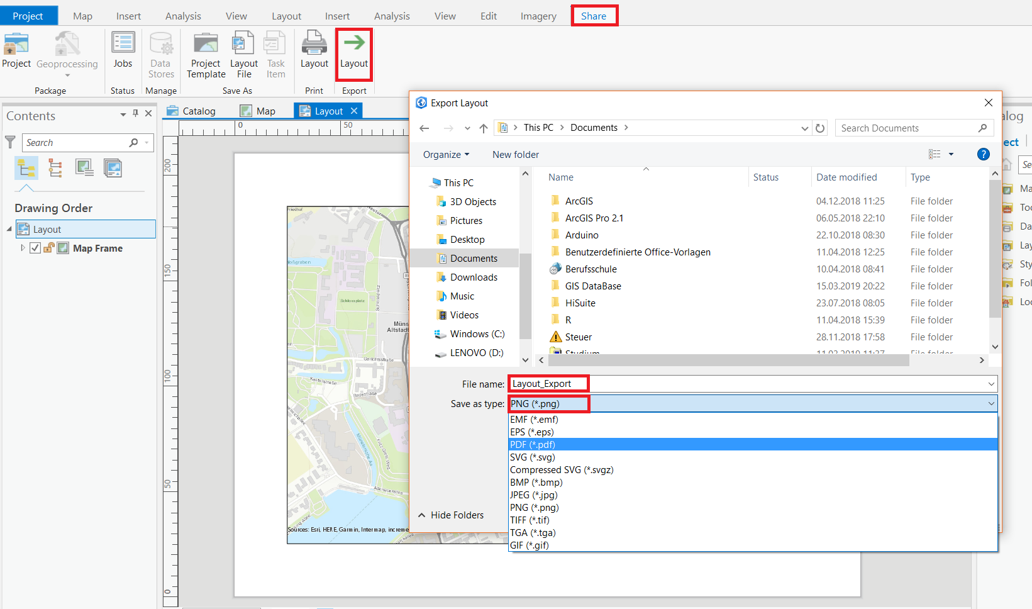
Task: Click the Print Layout printer icon
Action: pyautogui.click(x=314, y=44)
